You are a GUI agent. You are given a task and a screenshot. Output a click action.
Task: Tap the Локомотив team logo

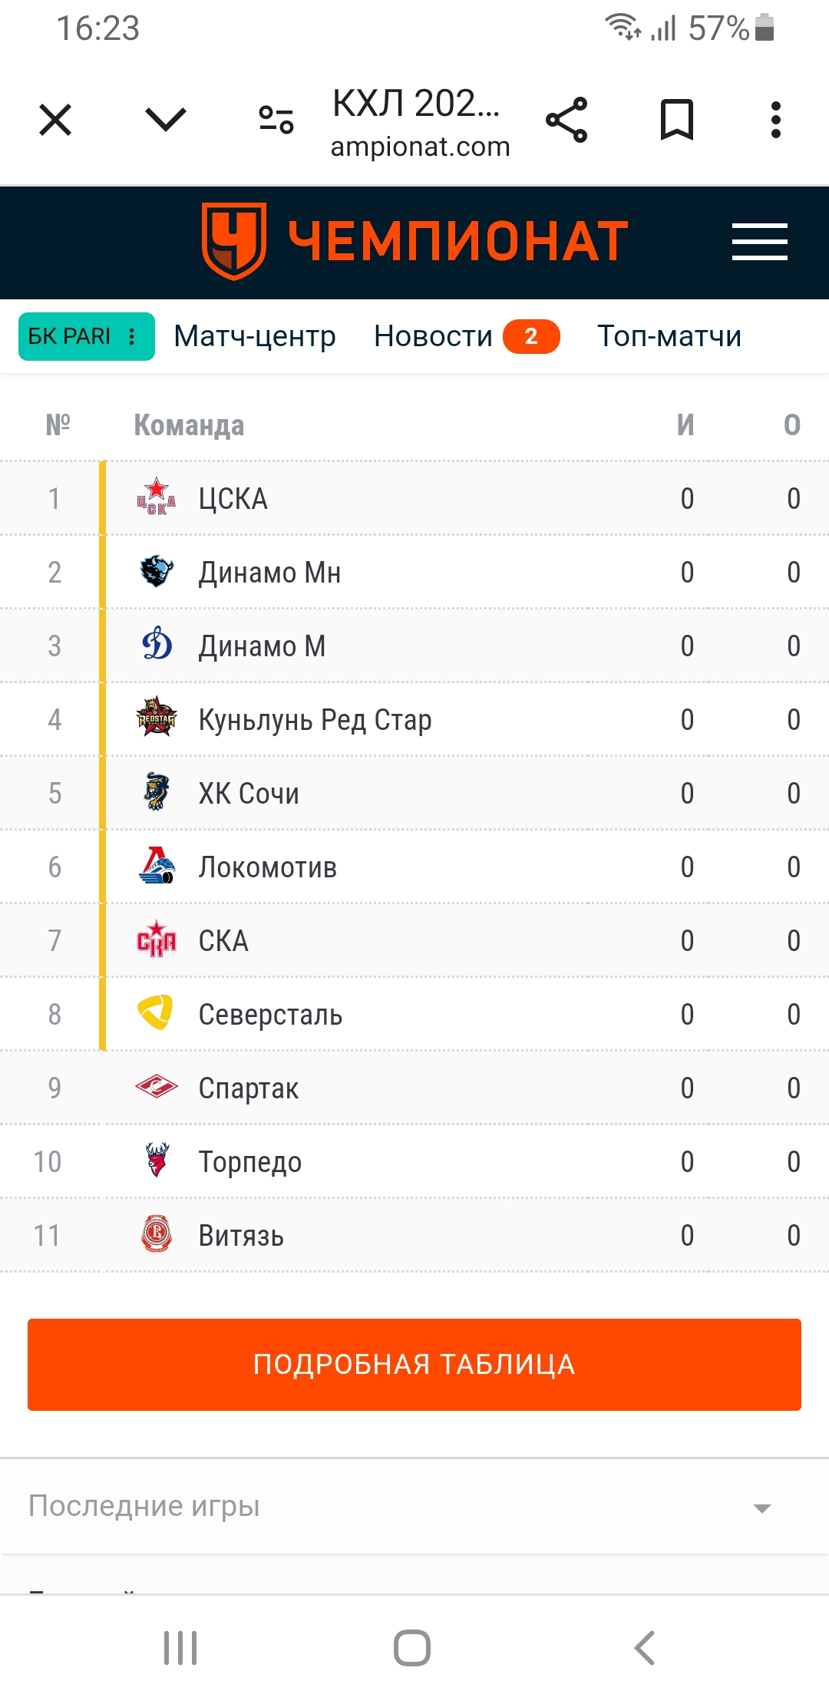click(x=157, y=866)
